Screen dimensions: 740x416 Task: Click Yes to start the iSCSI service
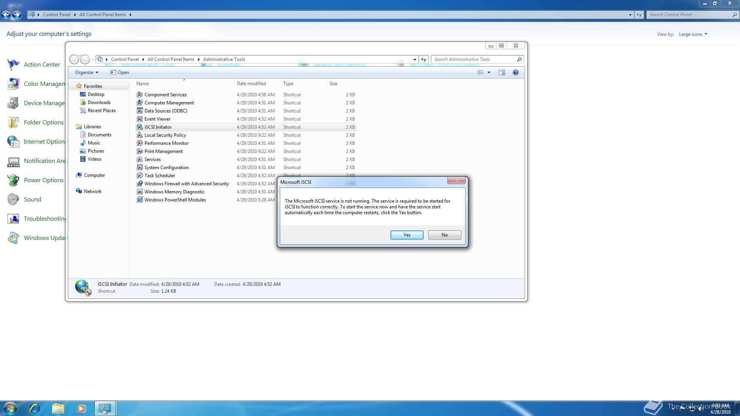click(407, 235)
